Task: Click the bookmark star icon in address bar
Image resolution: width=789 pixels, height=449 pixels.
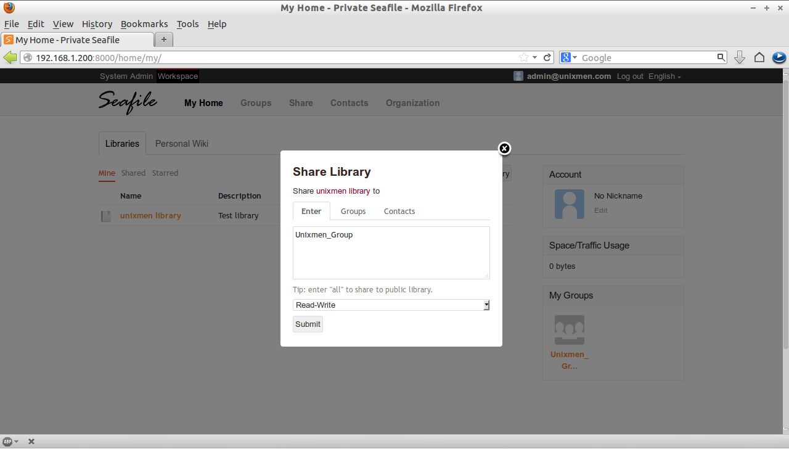Action: (524, 57)
